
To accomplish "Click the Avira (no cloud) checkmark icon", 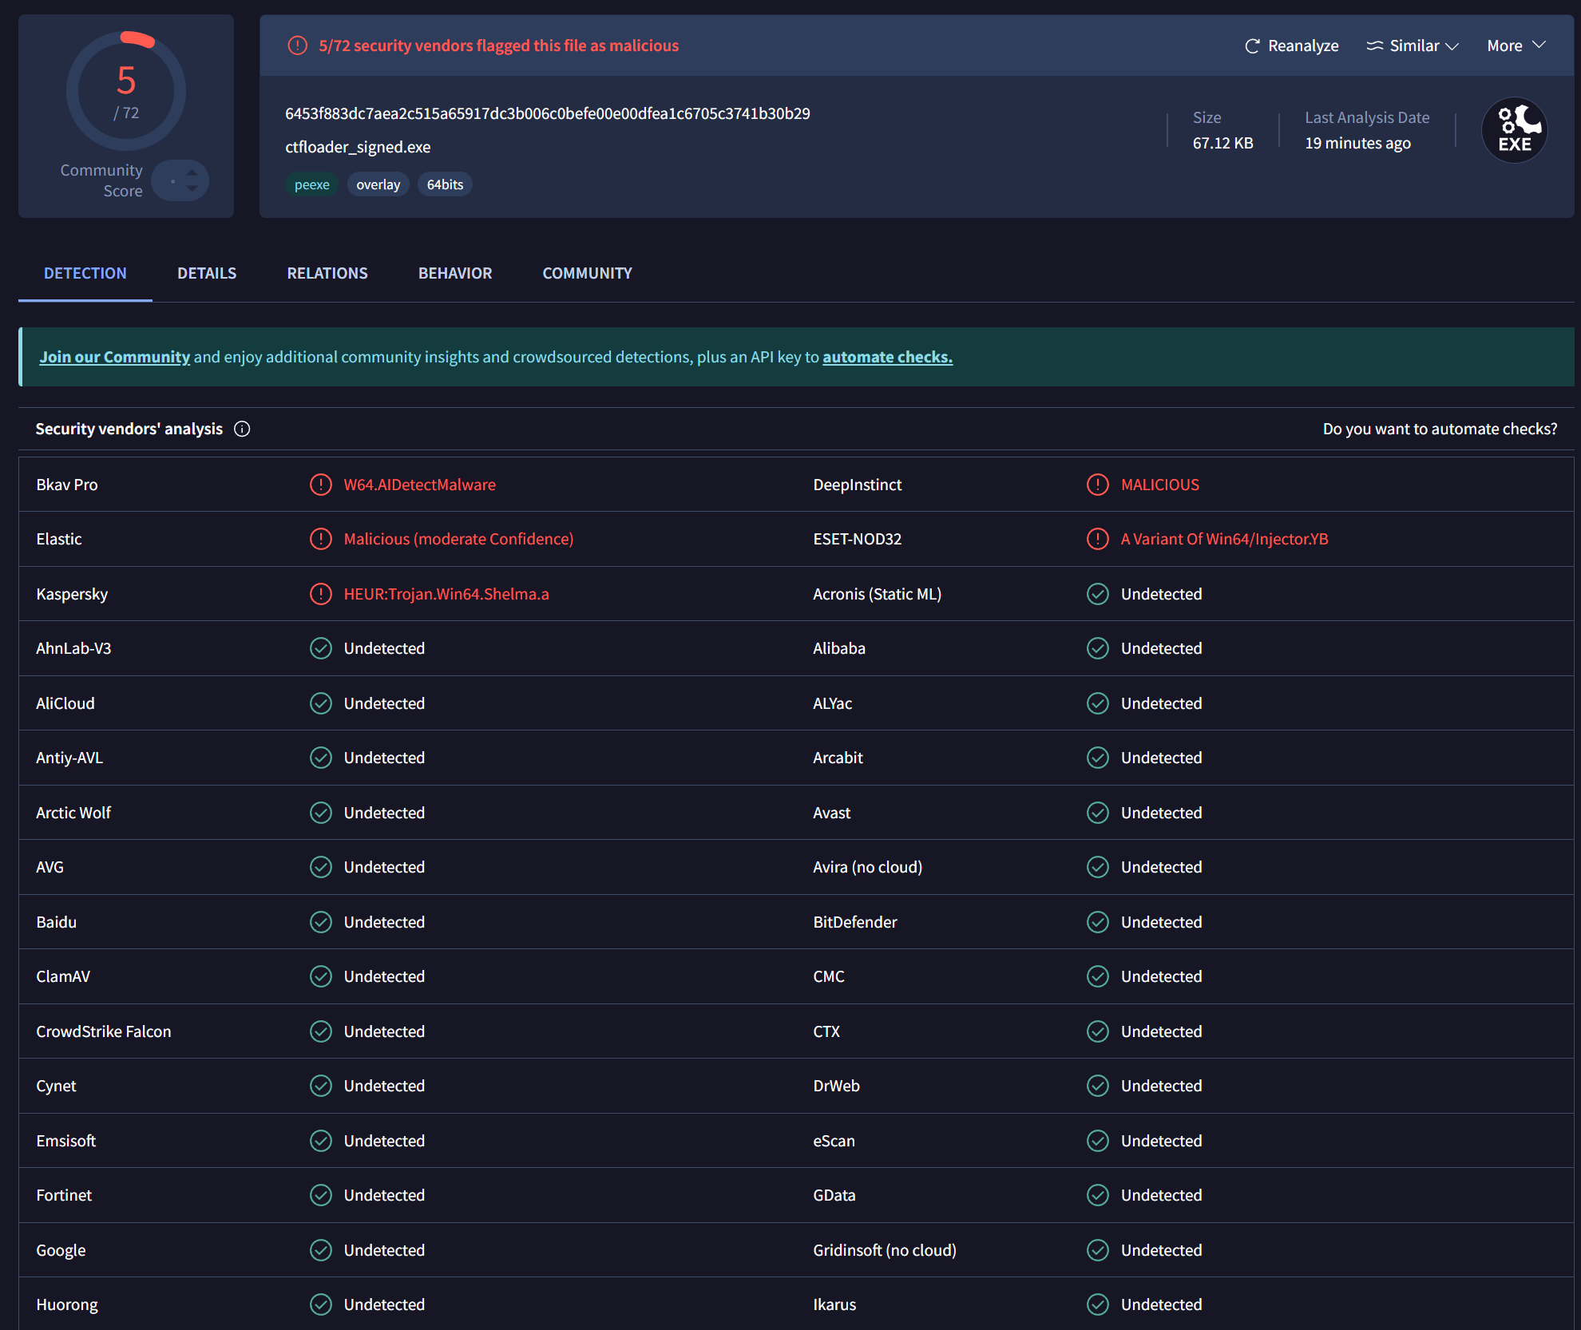I will click(x=1097, y=867).
